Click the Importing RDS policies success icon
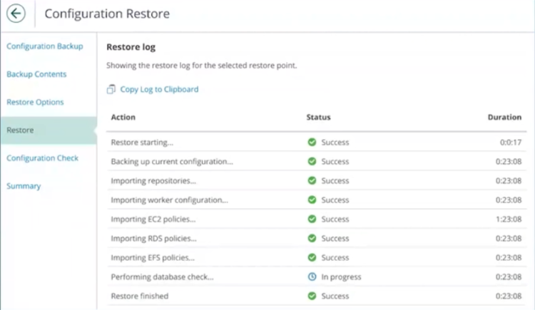The width and height of the screenshot is (535, 310). pos(312,238)
